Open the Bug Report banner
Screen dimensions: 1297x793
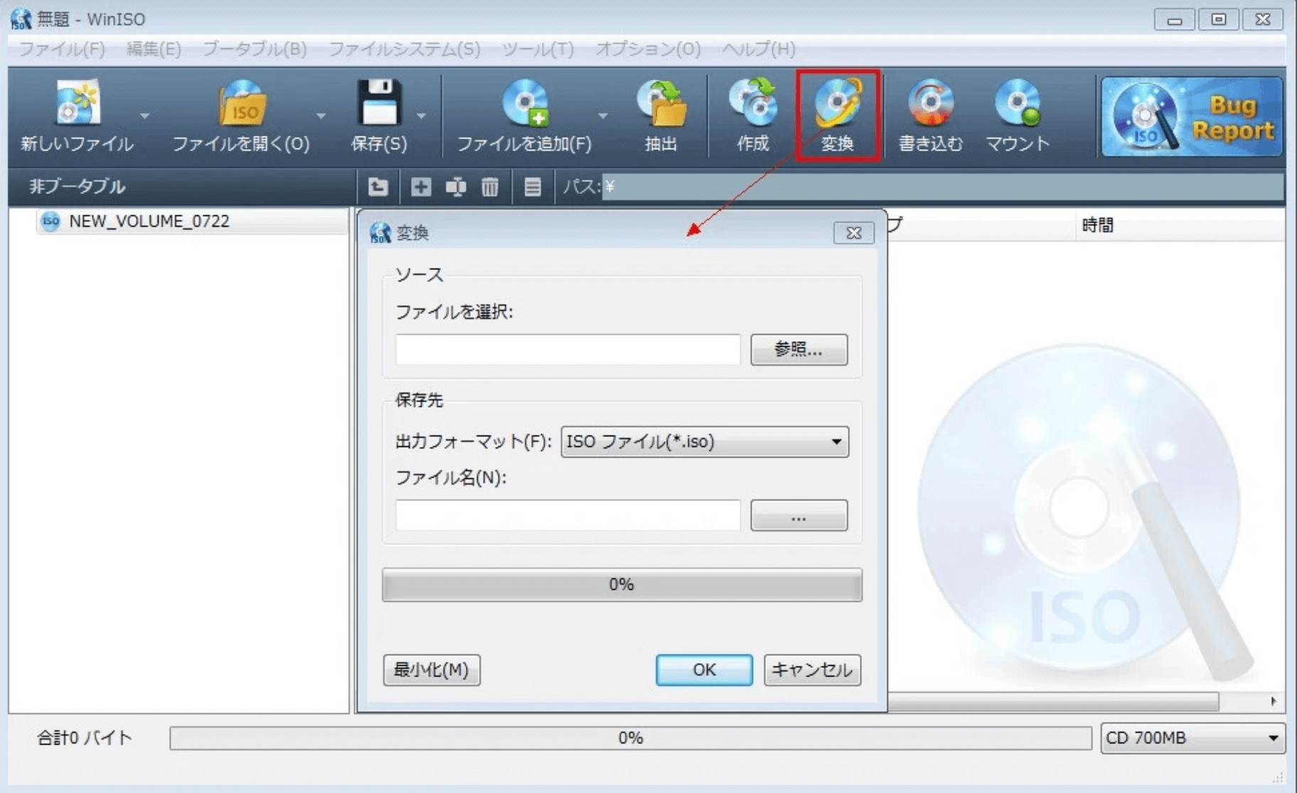click(1192, 117)
